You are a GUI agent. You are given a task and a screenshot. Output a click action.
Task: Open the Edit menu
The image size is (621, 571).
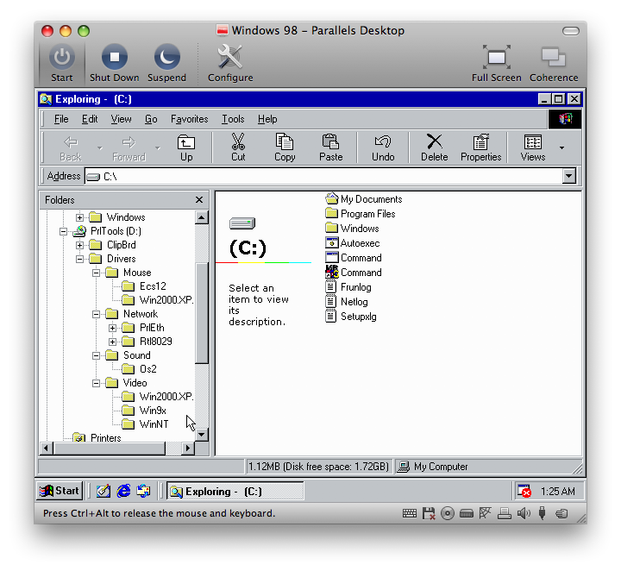pyautogui.click(x=90, y=119)
